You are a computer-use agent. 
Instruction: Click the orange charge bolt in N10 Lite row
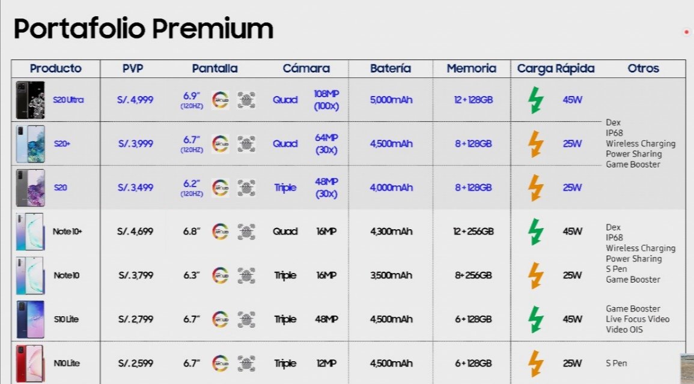pyautogui.click(x=535, y=363)
